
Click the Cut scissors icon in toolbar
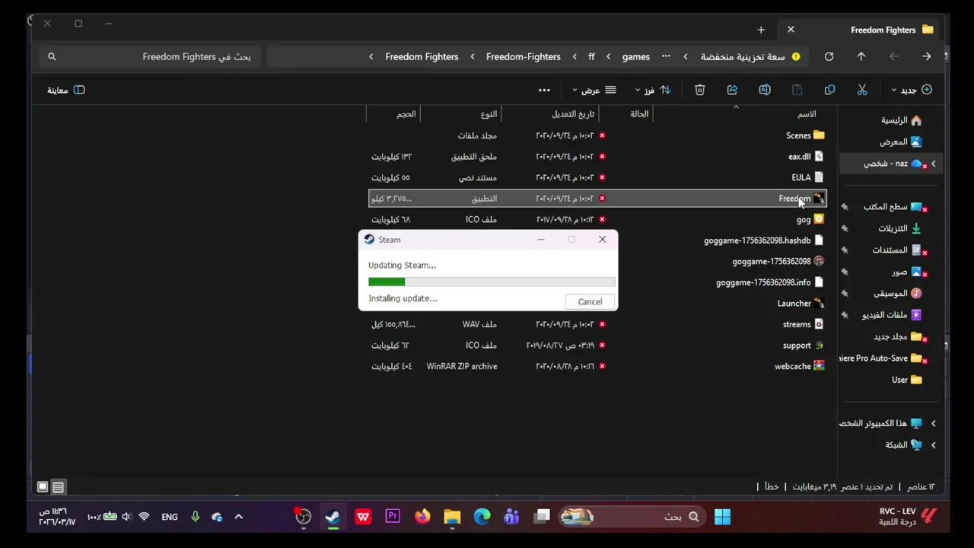coord(862,90)
